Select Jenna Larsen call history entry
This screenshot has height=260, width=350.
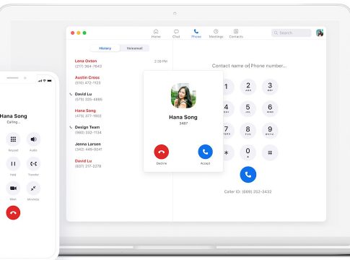click(x=121, y=147)
